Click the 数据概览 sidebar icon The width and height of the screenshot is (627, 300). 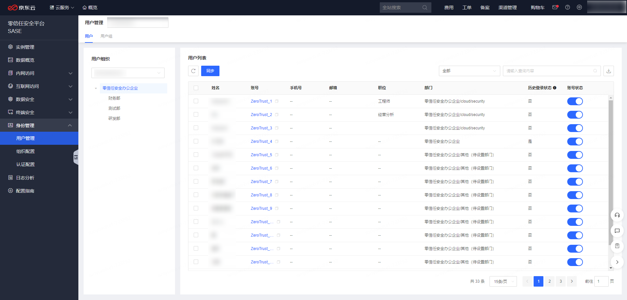tap(10, 60)
